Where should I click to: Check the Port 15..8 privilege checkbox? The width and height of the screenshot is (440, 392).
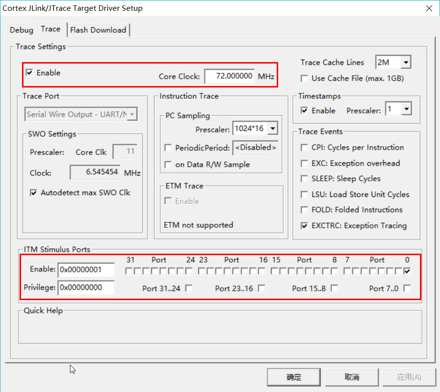click(334, 288)
